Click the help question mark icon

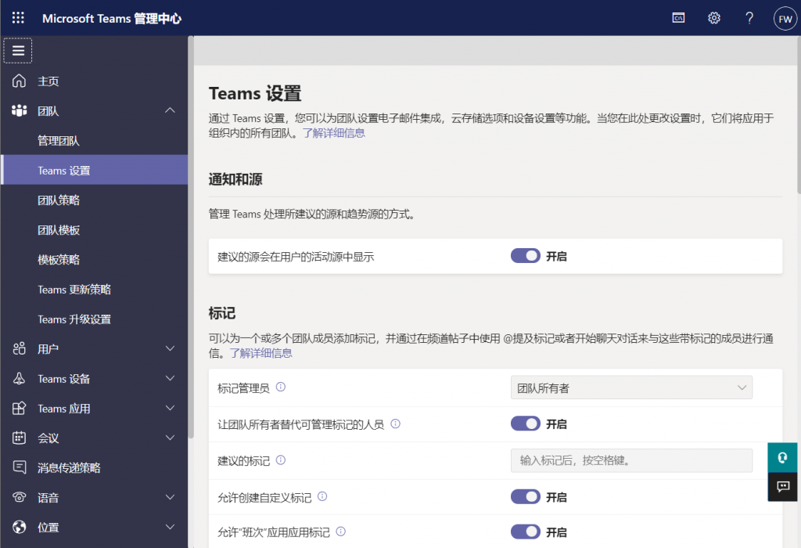point(749,18)
